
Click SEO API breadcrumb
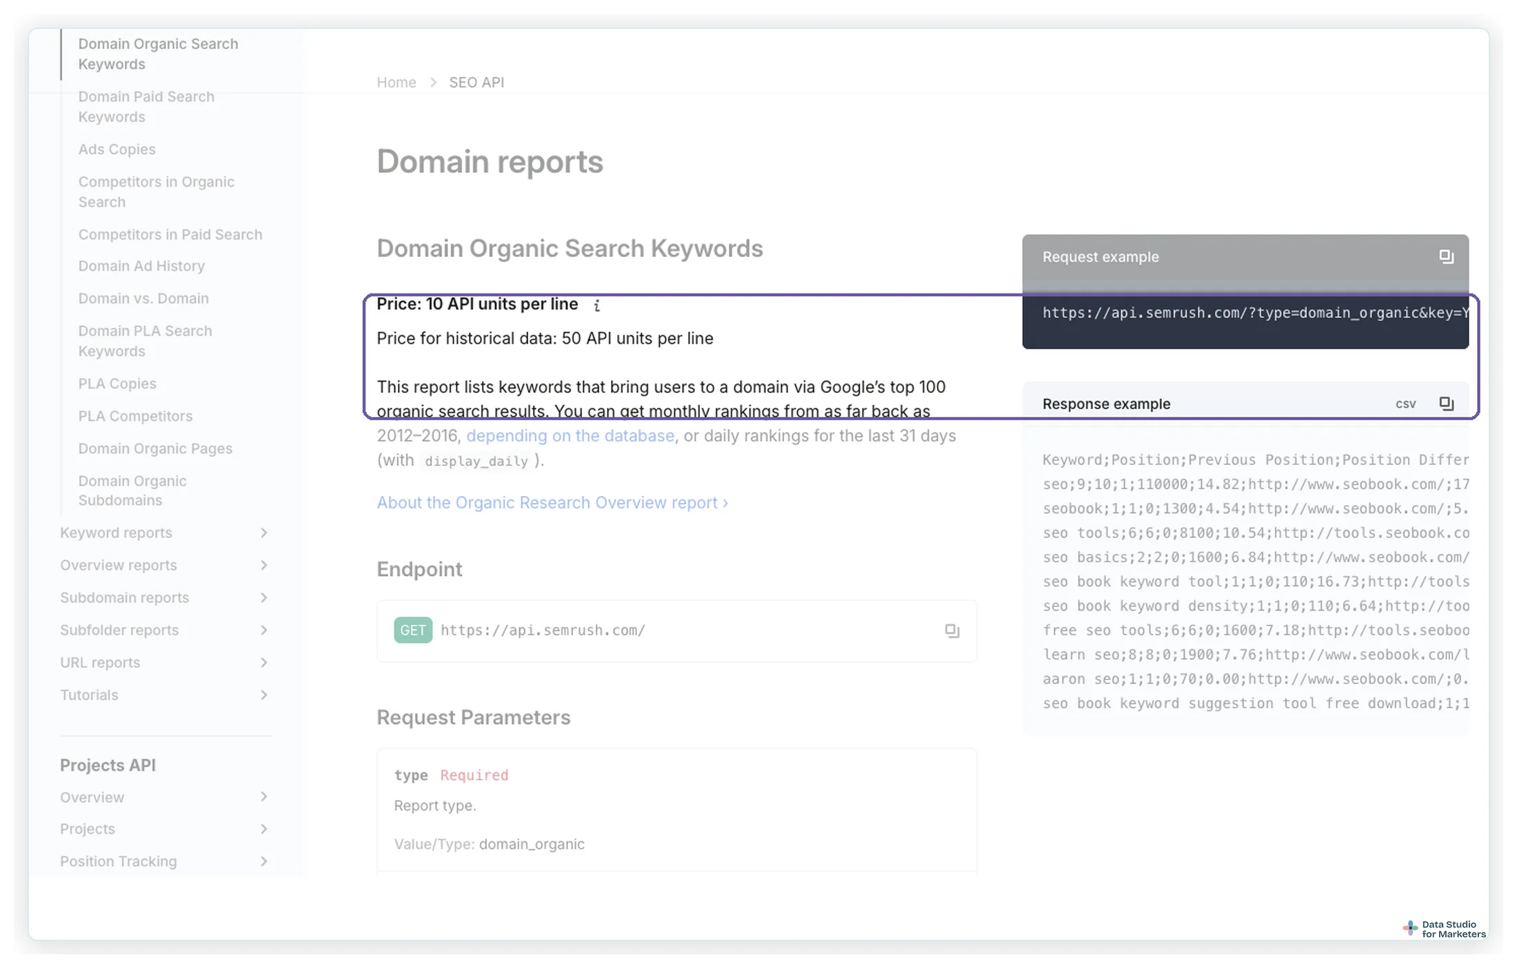tap(476, 83)
